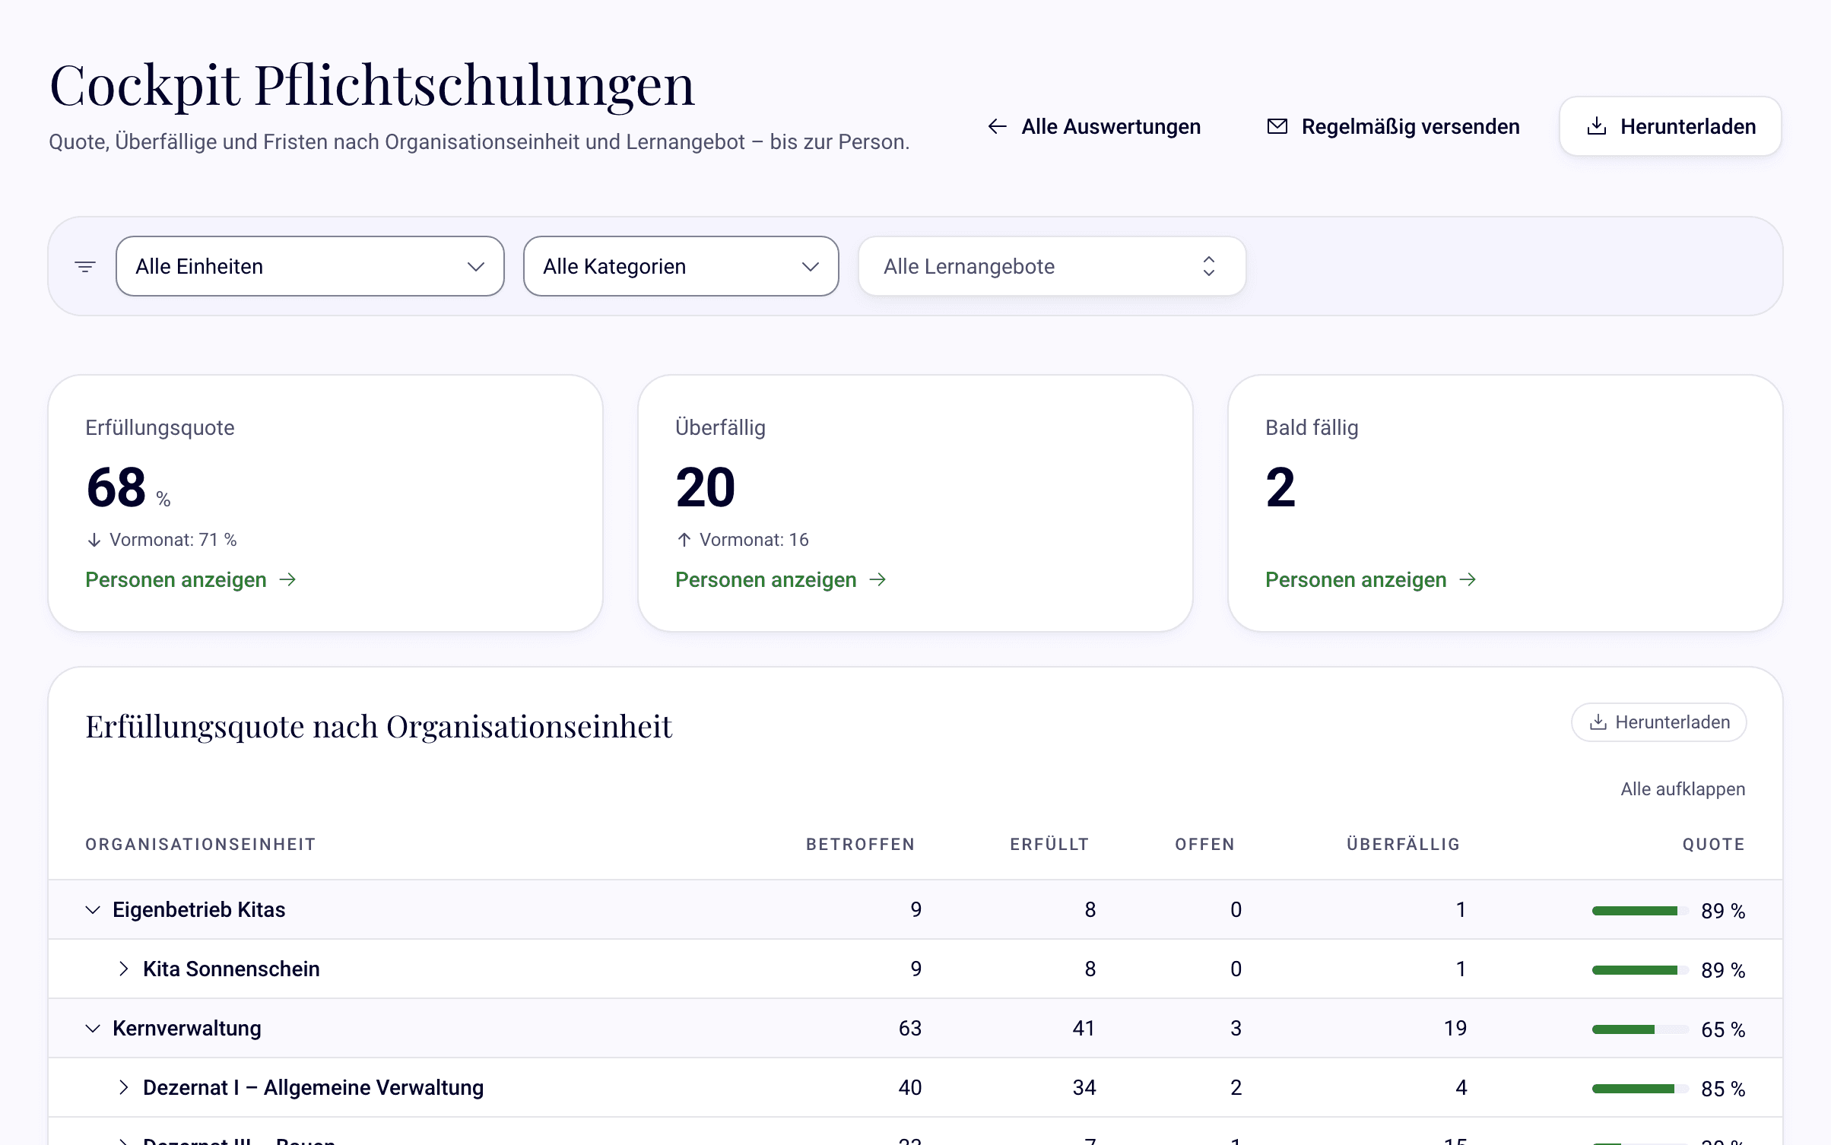
Task: Click the QUOTE column header
Action: (1714, 845)
